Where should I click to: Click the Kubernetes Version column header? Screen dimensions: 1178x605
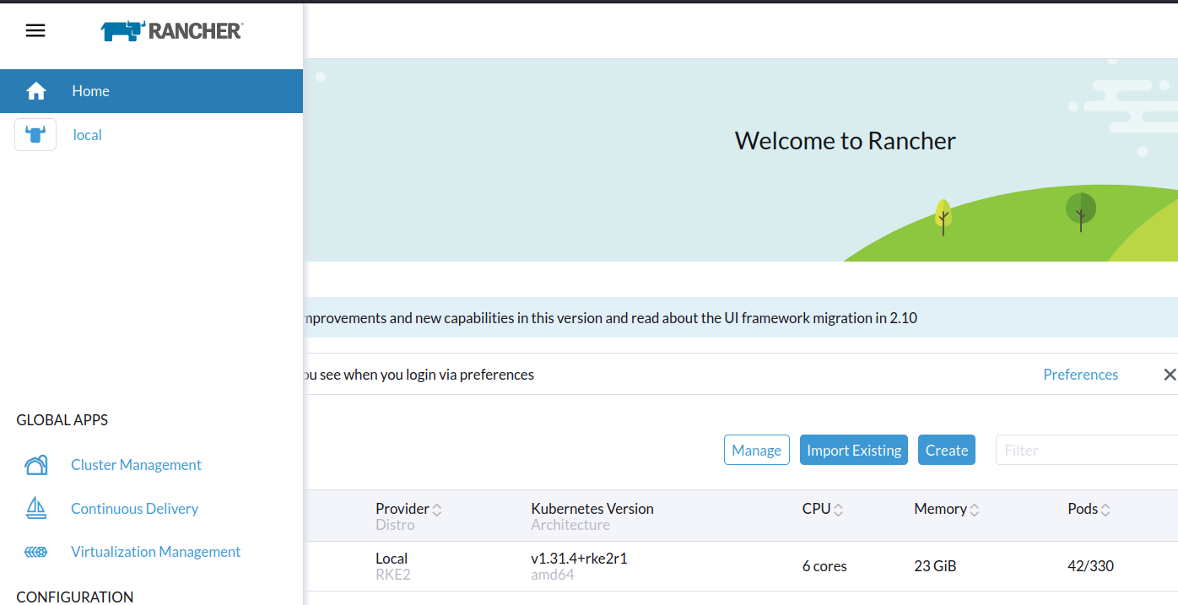[592, 509]
